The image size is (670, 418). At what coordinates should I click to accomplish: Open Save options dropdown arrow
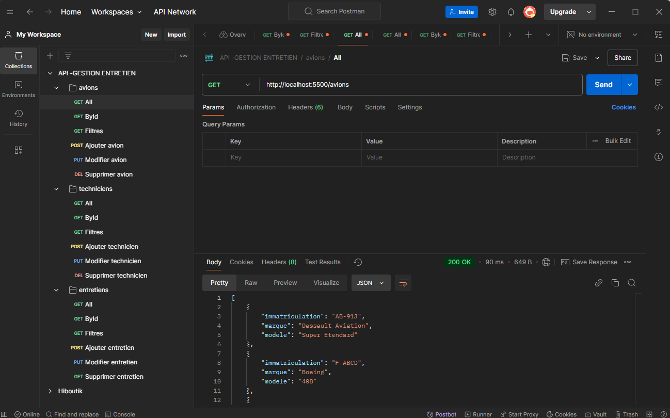(x=597, y=58)
